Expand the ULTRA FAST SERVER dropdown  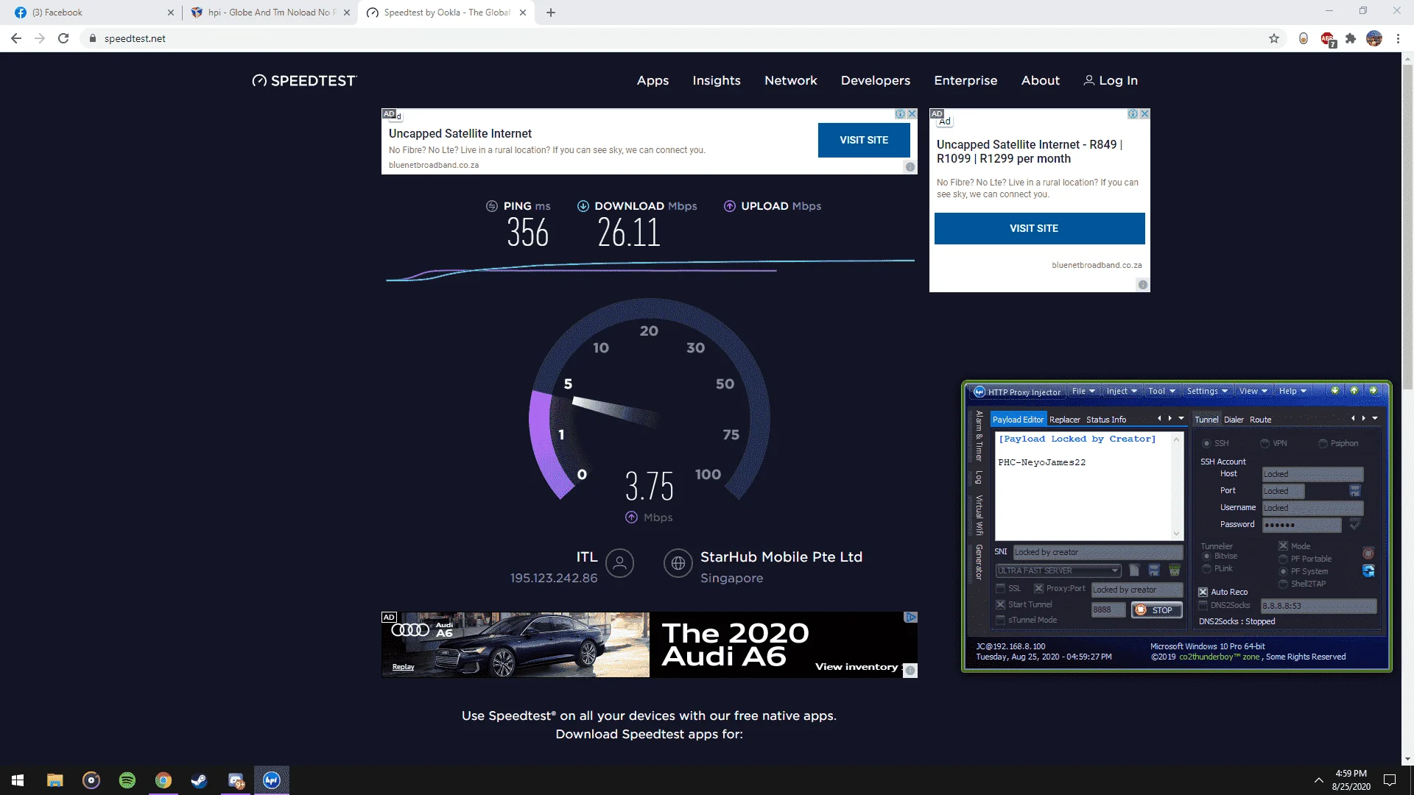coord(1115,570)
